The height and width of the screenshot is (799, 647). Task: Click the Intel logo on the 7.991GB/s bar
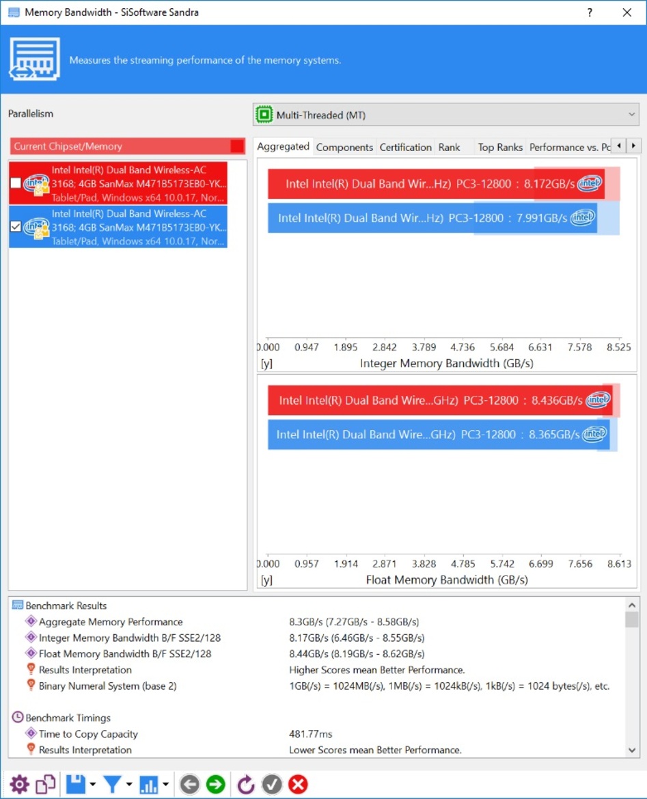point(582,217)
